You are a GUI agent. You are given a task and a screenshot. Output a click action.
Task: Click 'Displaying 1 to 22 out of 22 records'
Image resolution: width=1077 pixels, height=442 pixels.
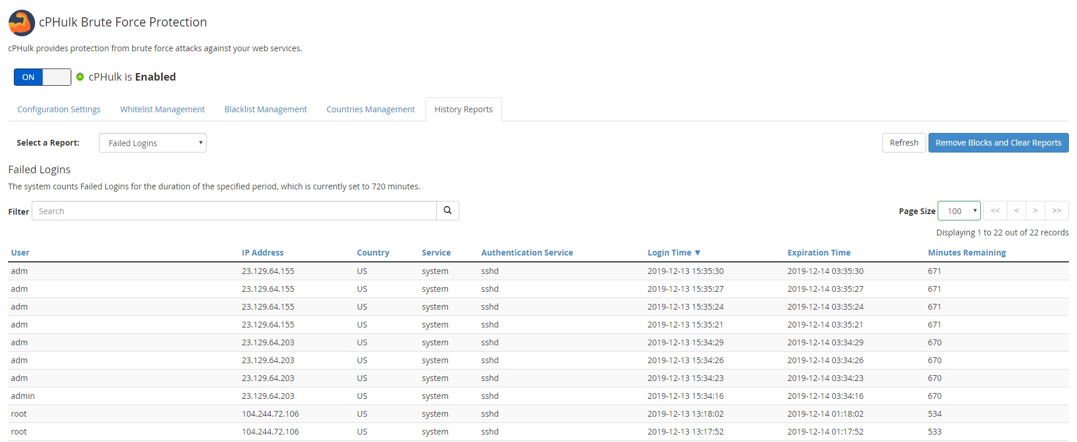point(1002,233)
